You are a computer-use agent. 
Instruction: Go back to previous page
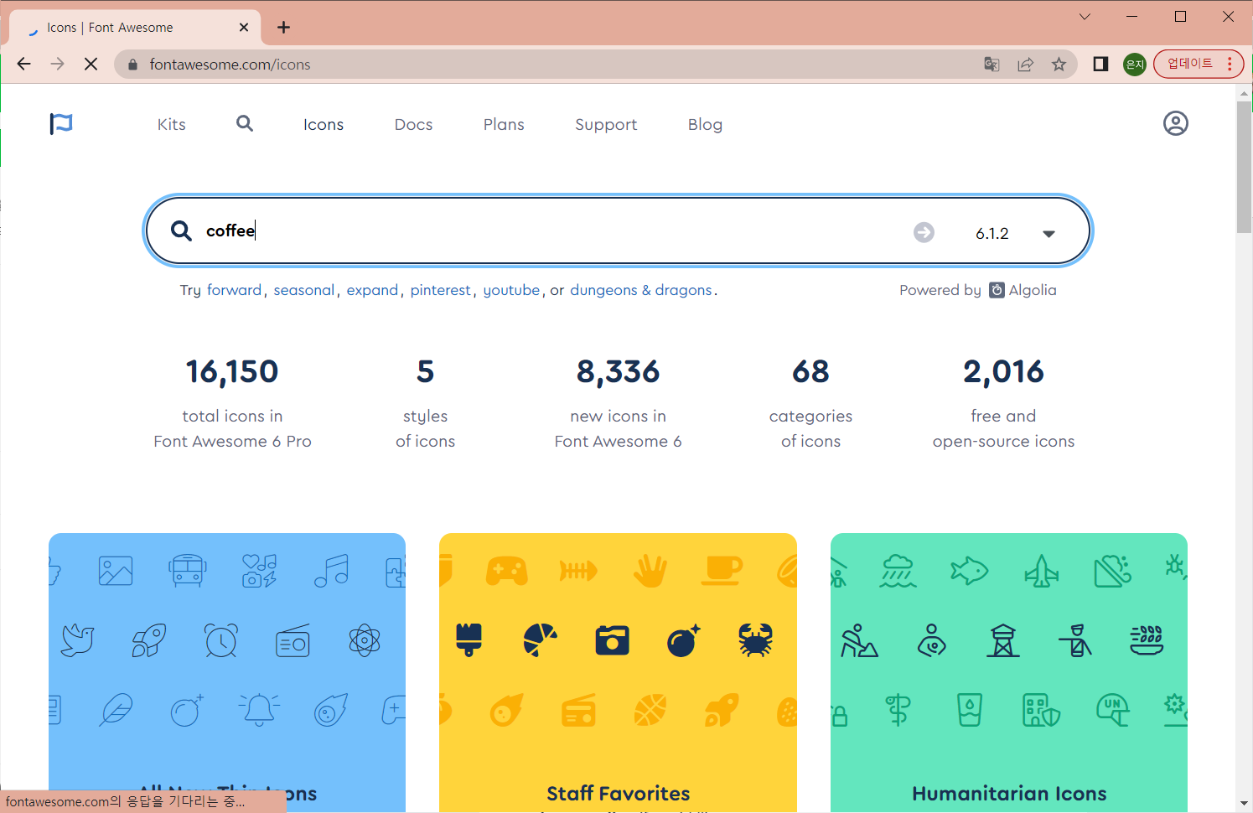coord(23,64)
